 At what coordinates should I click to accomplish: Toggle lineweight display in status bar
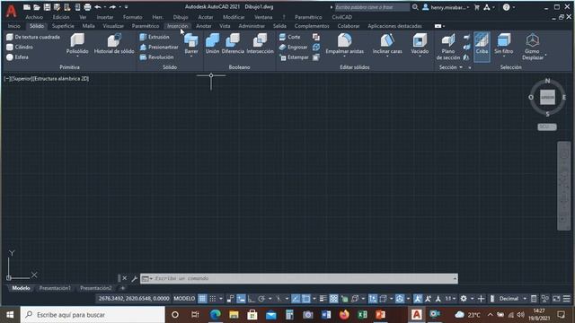point(323,299)
